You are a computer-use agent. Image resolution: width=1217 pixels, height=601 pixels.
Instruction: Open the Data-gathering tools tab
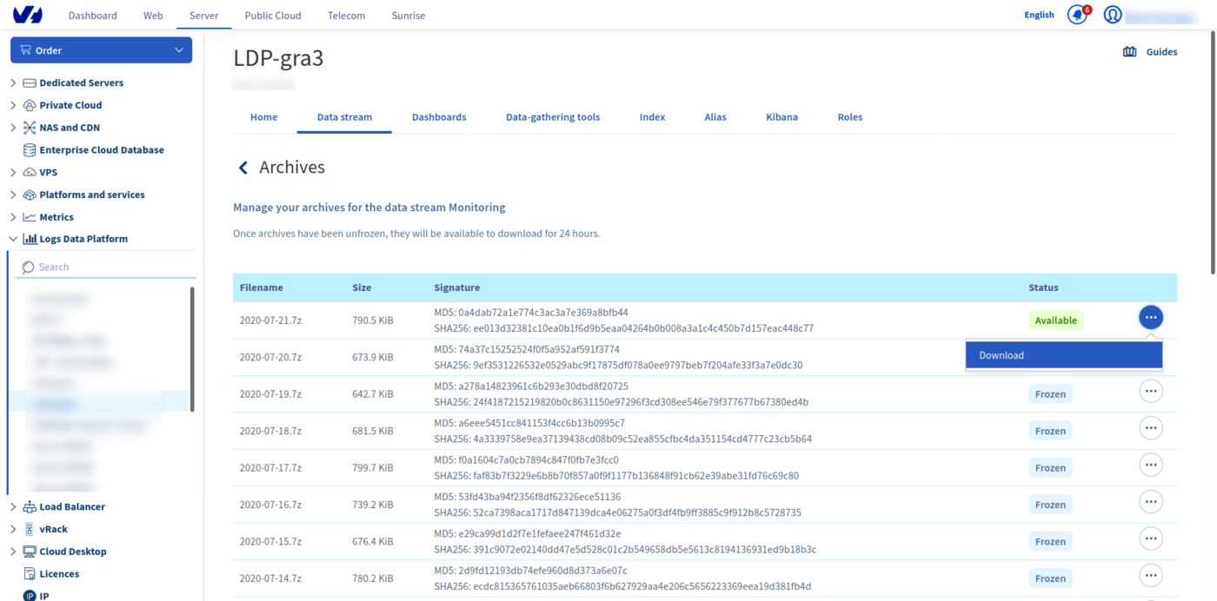coord(553,116)
